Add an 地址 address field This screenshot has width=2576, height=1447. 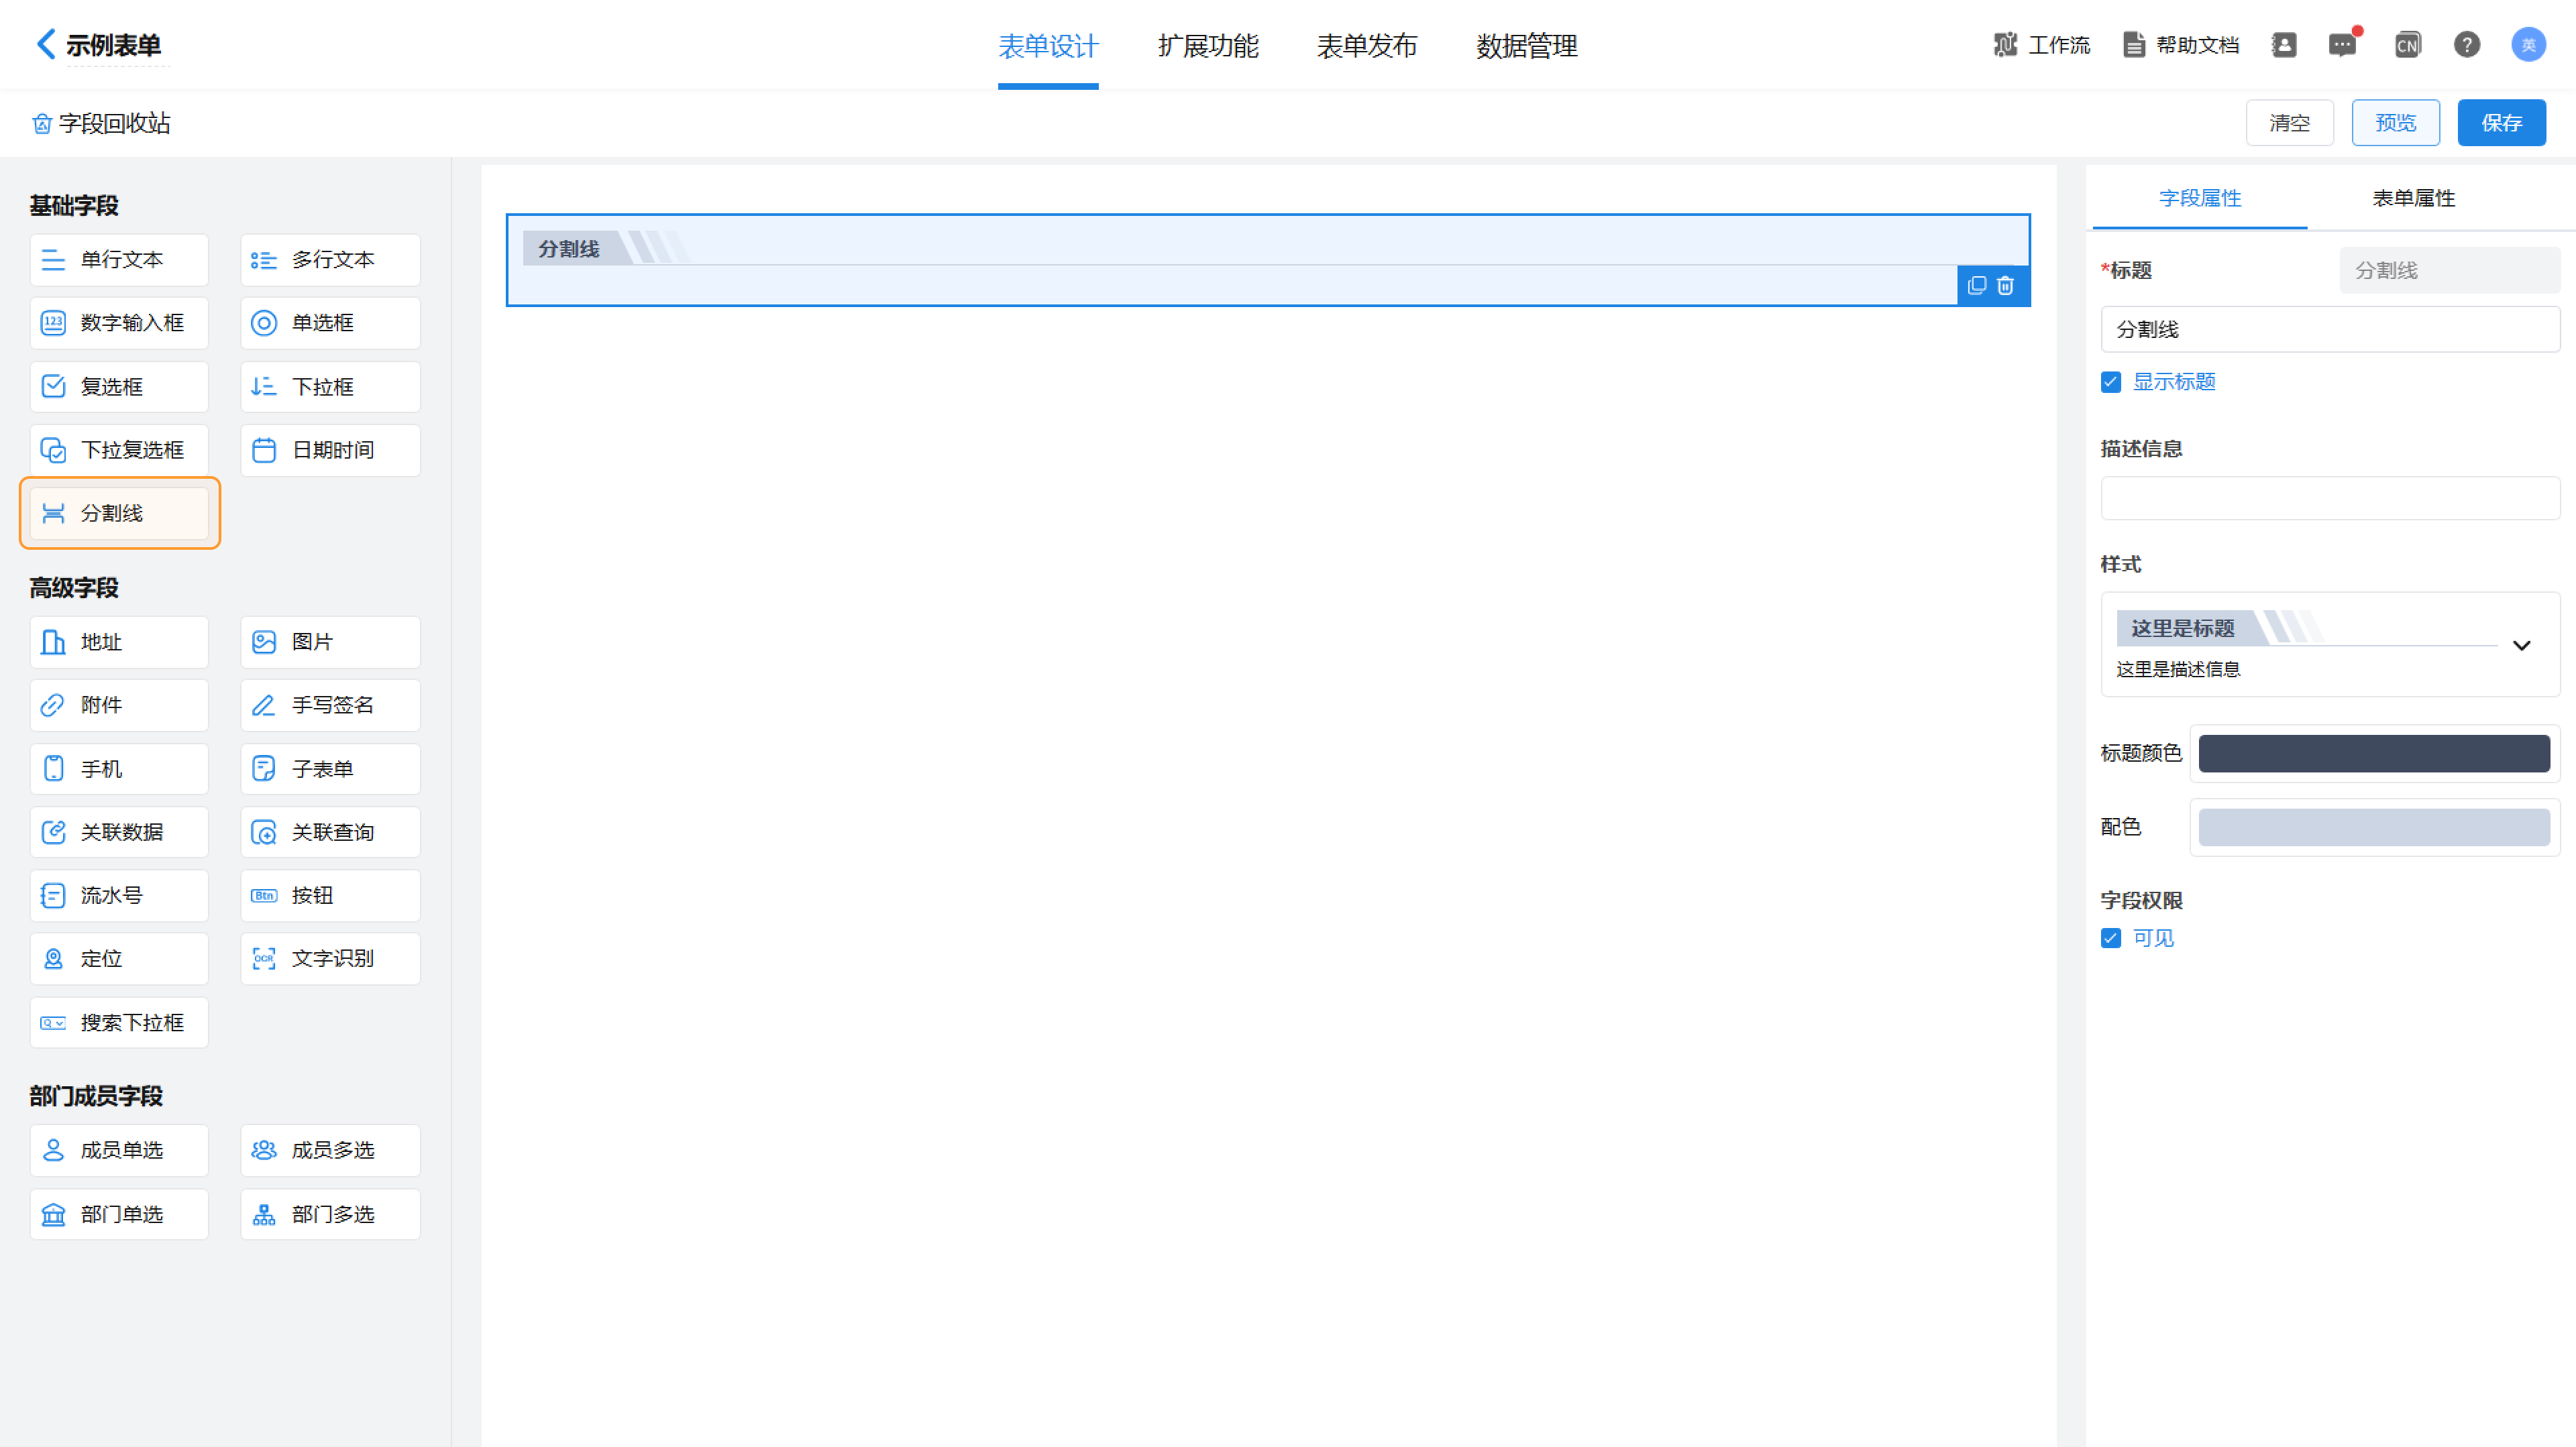[119, 642]
